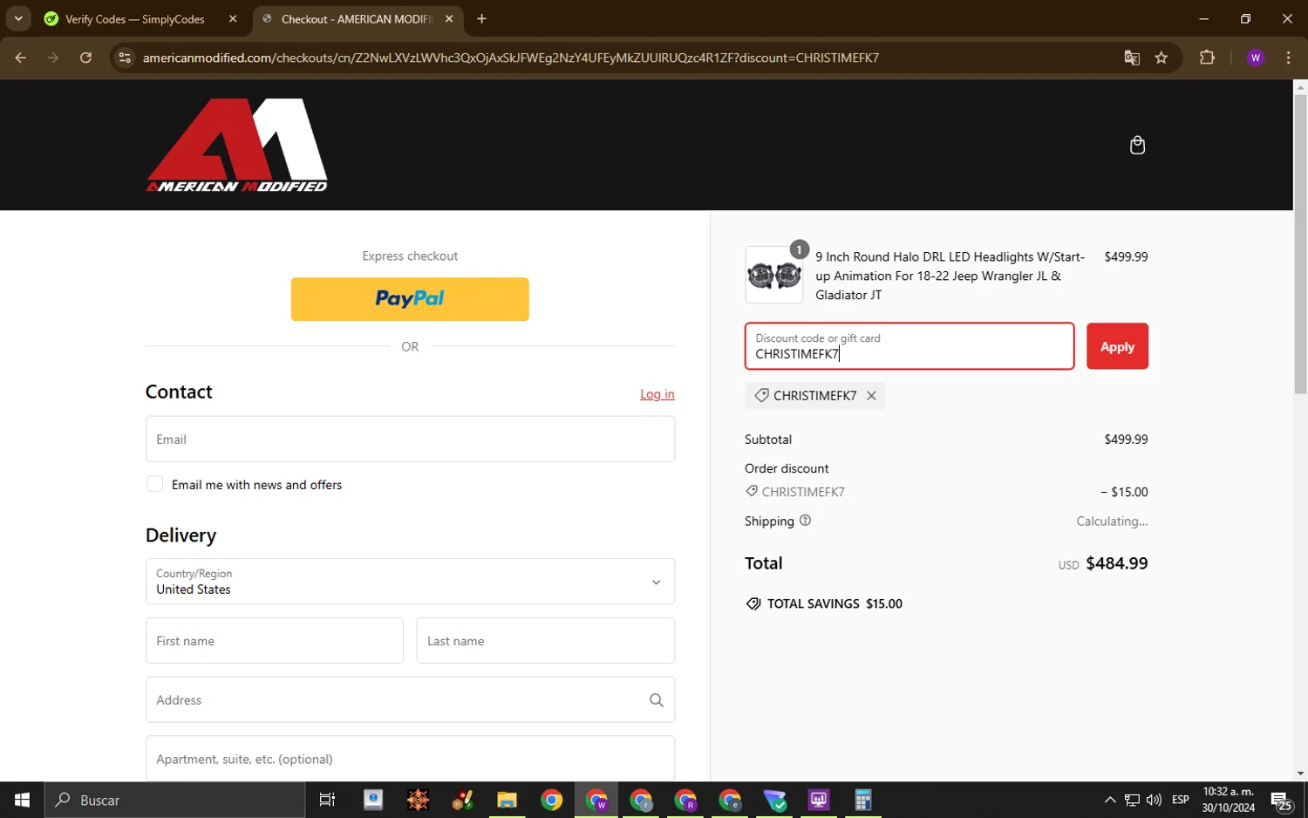
Task: Open the shopping cart bag icon
Action: [1136, 145]
